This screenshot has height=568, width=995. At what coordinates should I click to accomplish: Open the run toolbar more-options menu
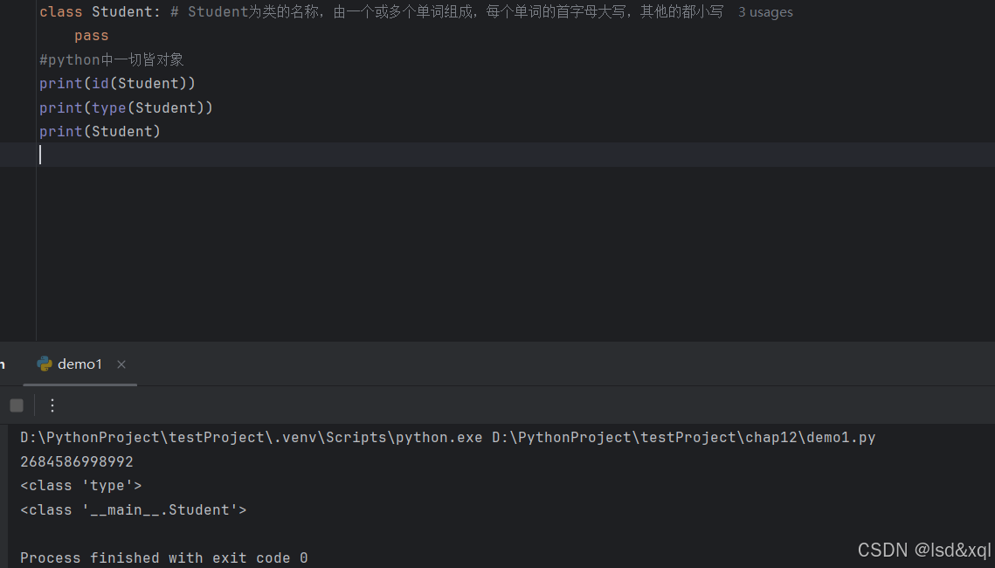52,405
